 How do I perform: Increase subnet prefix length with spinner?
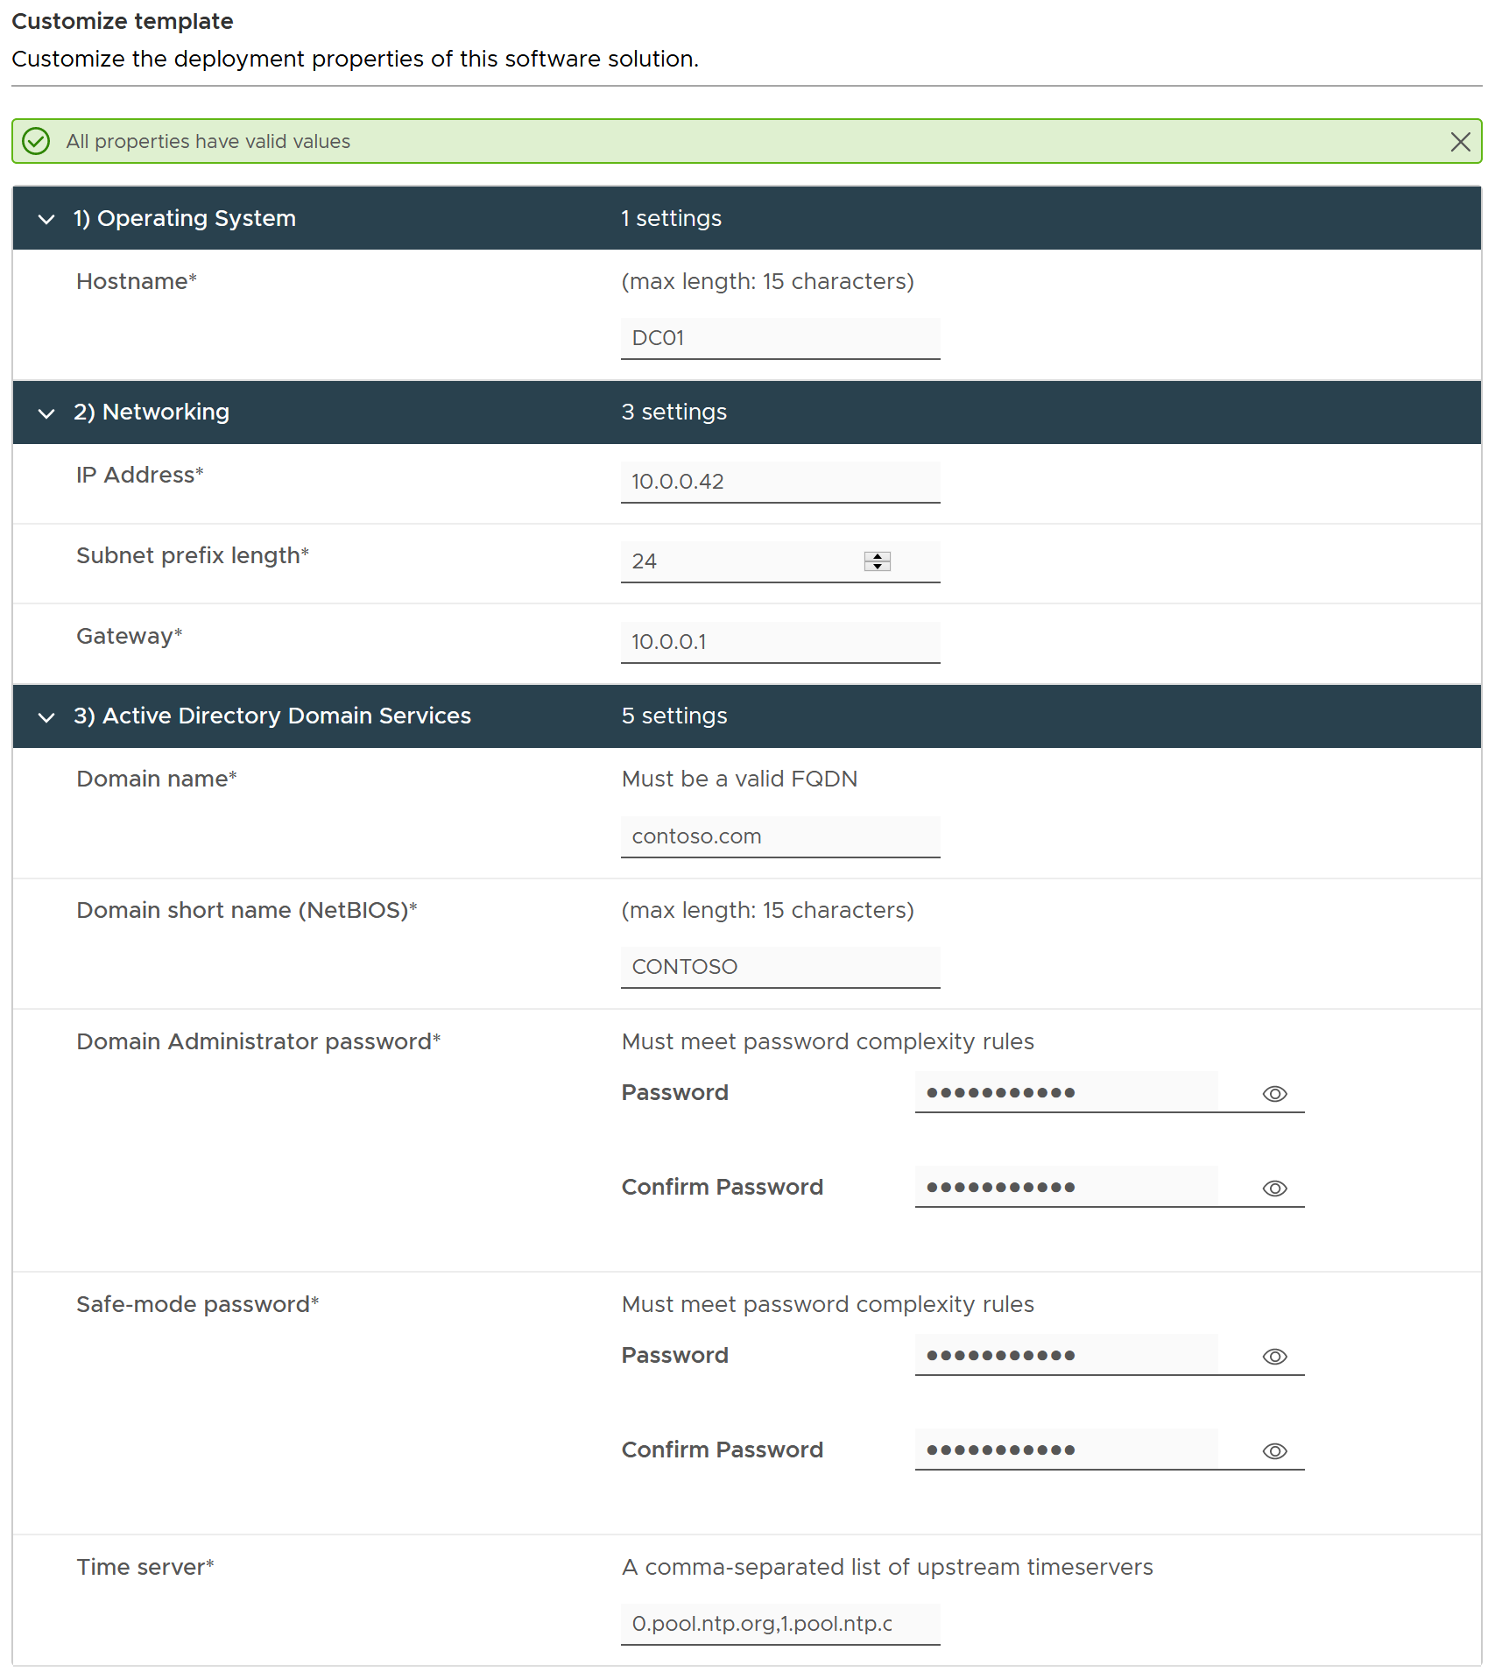[x=878, y=556]
